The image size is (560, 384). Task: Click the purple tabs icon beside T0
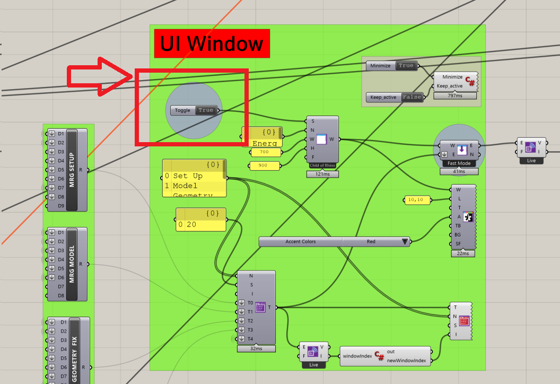tap(260, 307)
